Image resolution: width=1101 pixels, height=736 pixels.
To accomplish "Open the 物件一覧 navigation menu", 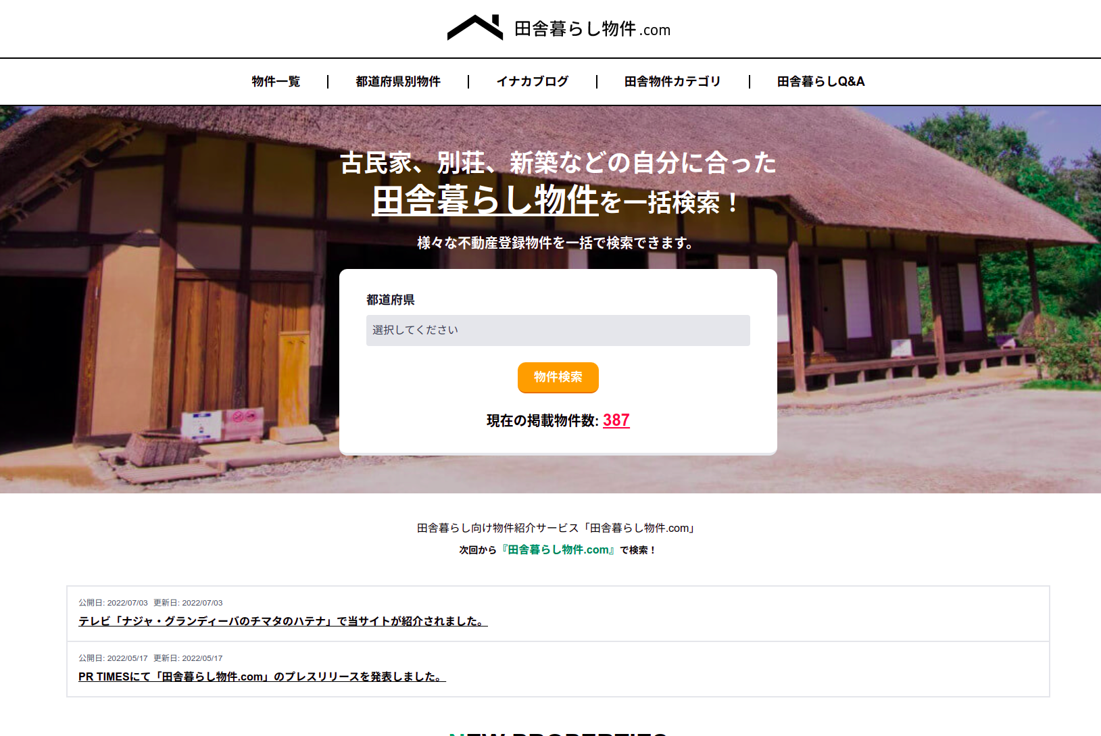I will [x=274, y=82].
